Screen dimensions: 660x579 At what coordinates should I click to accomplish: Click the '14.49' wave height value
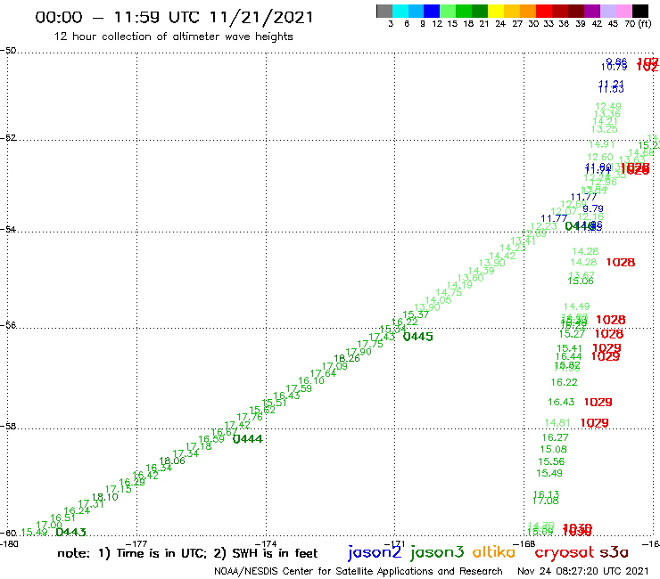coord(577,306)
